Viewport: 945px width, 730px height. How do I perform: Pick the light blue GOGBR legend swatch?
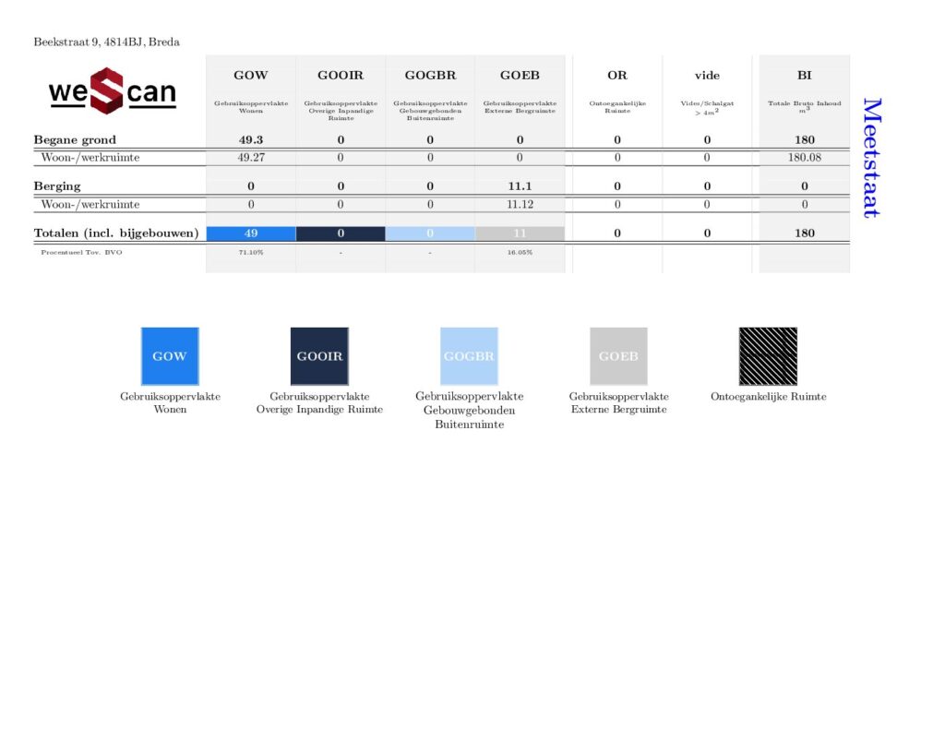tap(469, 356)
